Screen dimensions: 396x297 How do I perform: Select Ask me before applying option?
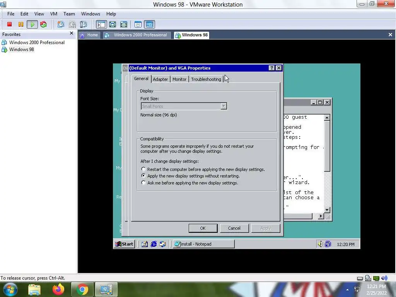190,183
